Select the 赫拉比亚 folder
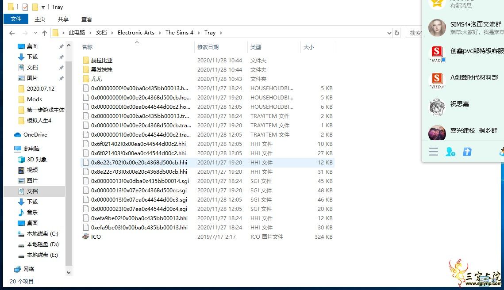This screenshot has width=504, height=290. pos(102,61)
